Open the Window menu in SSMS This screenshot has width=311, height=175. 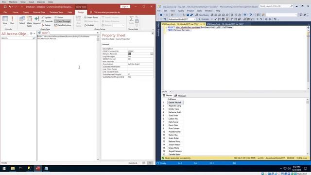pos(208,11)
